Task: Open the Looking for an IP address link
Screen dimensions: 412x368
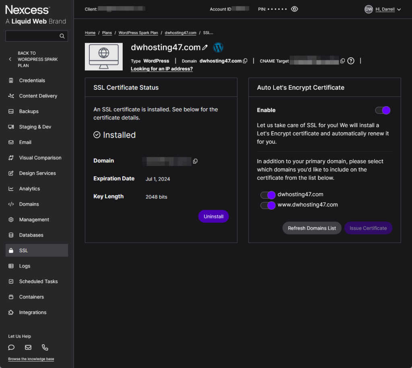Action: coord(162,69)
